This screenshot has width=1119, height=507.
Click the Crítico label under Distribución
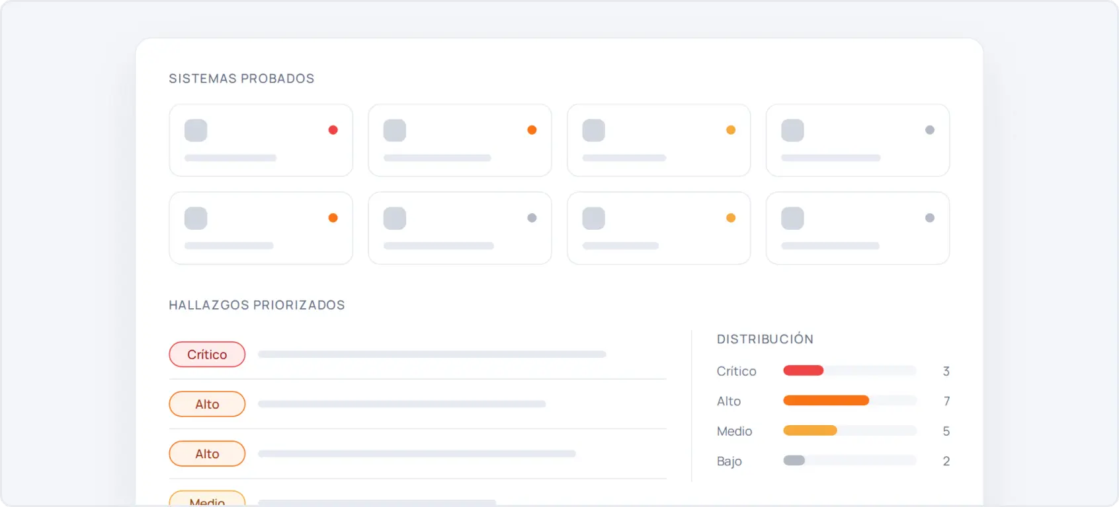pos(737,371)
